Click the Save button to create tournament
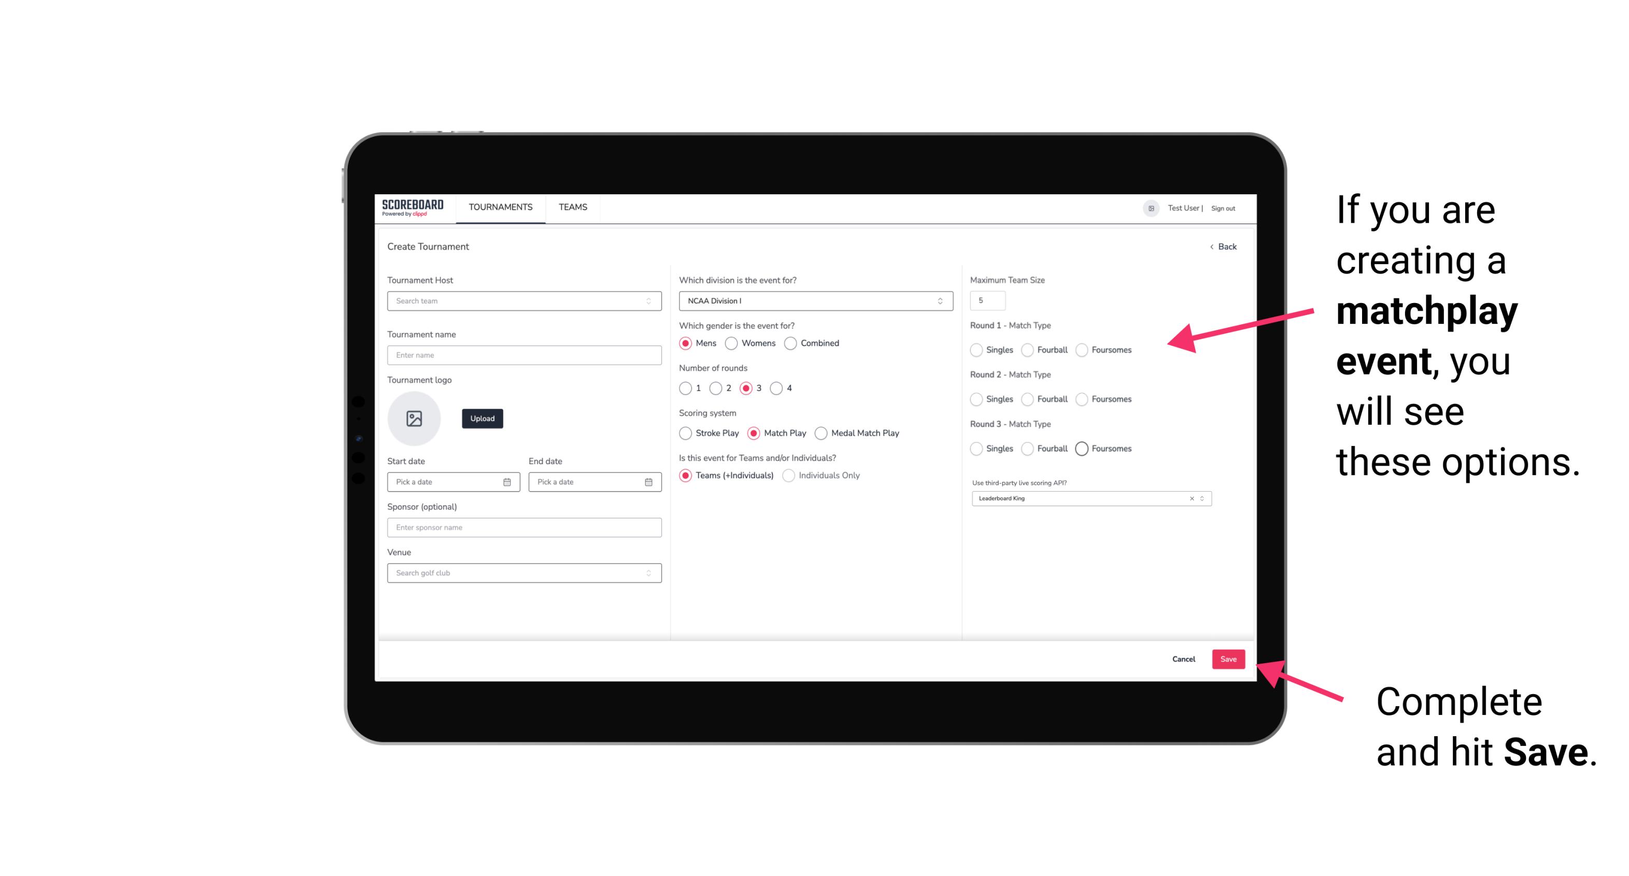Screen dimensions: 1629x876 [x=1228, y=658]
